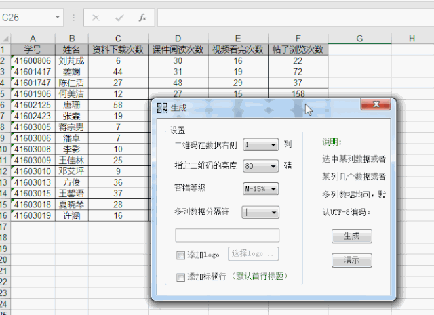Viewport: 434px width, 315px height.
Task: Click the value 72 in column F
Action: click(x=298, y=72)
